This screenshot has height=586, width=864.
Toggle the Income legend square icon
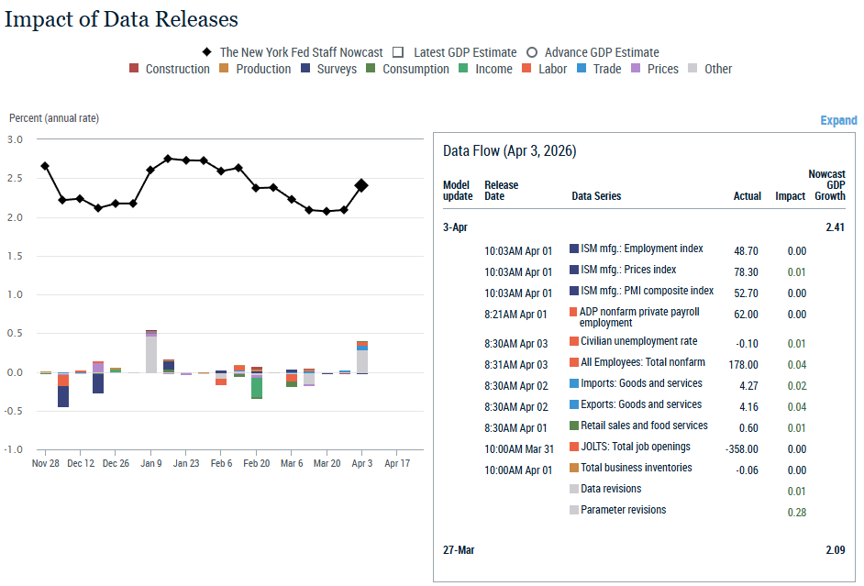(464, 69)
